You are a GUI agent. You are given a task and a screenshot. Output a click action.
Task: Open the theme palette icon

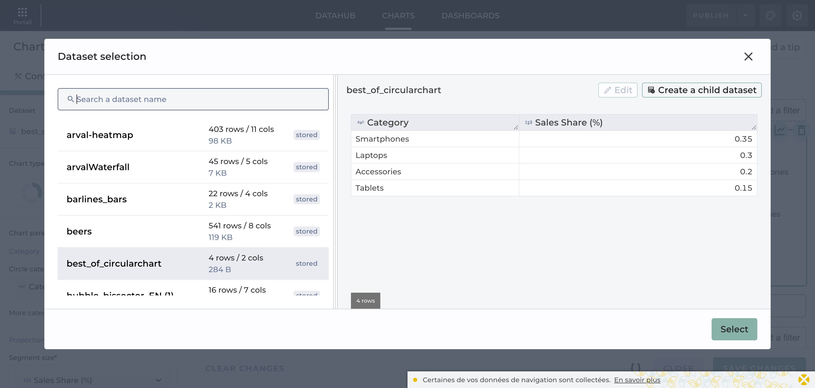tap(770, 16)
